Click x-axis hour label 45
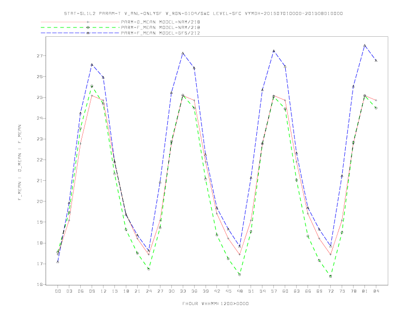Viewport: 410px width, 317px height. 228,291
